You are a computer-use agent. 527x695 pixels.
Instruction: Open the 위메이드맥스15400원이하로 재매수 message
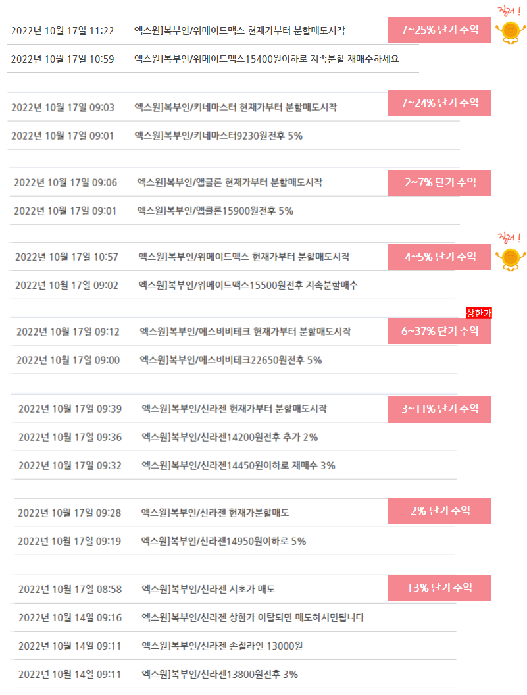coord(213,59)
